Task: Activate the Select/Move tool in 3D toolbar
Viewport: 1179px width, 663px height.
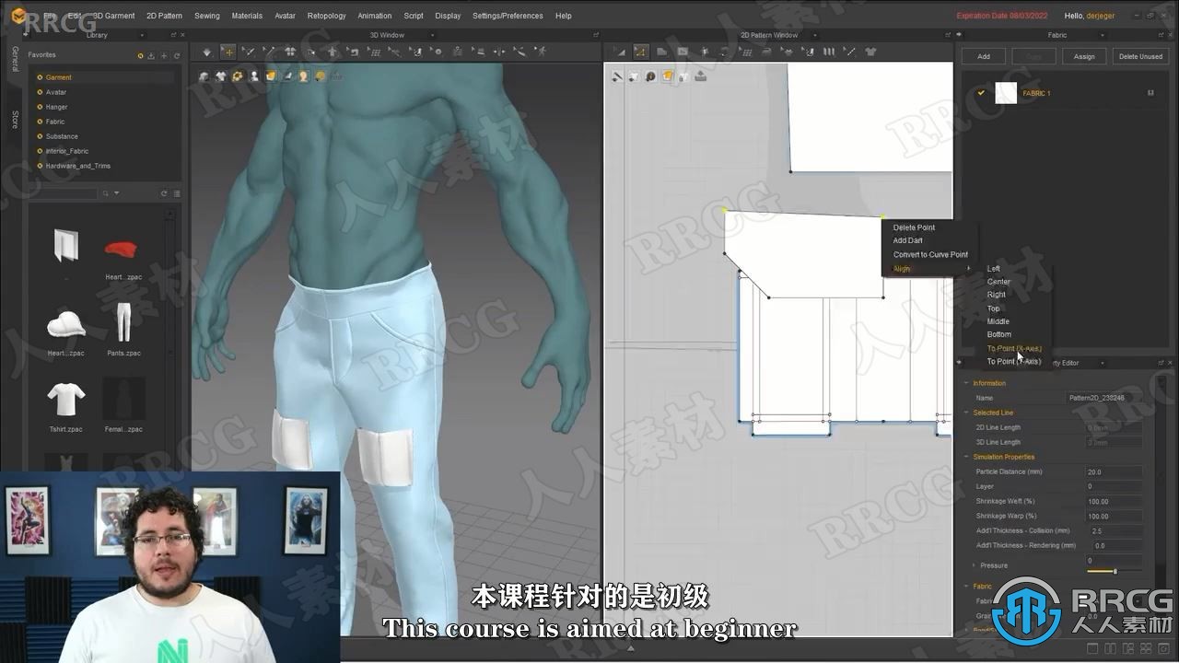Action: click(x=228, y=52)
